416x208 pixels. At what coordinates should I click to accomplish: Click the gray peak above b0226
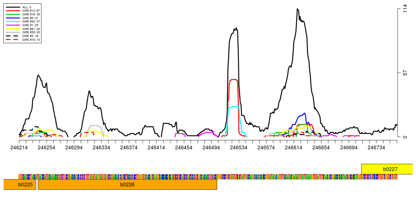(95, 126)
